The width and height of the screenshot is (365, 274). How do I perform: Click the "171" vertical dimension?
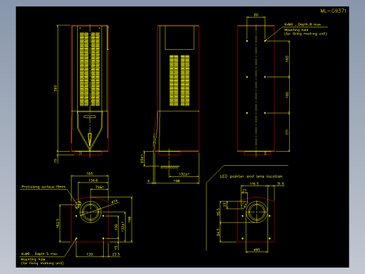[x=287, y=132]
